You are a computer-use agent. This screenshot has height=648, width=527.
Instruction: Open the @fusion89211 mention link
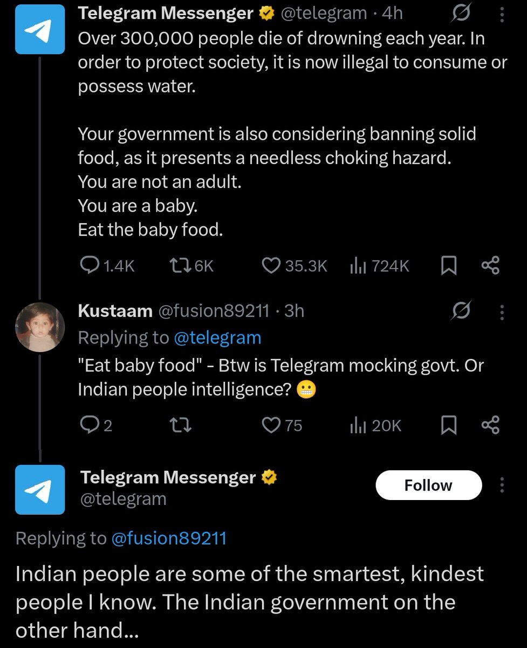point(168,538)
